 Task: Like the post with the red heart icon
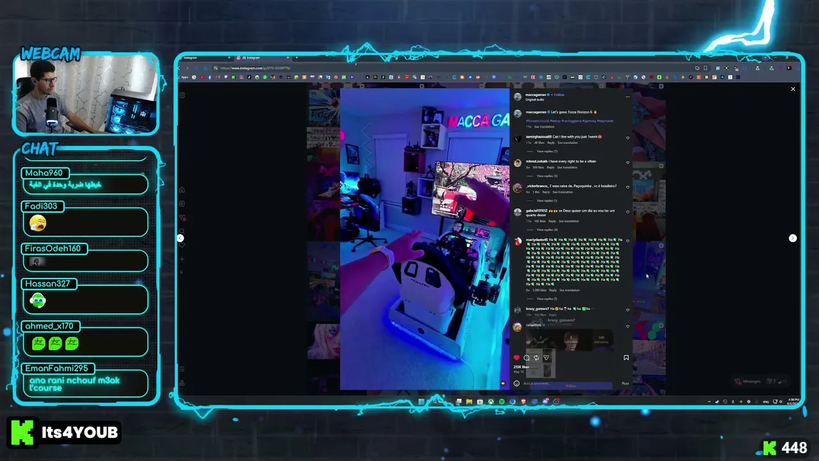tap(517, 358)
